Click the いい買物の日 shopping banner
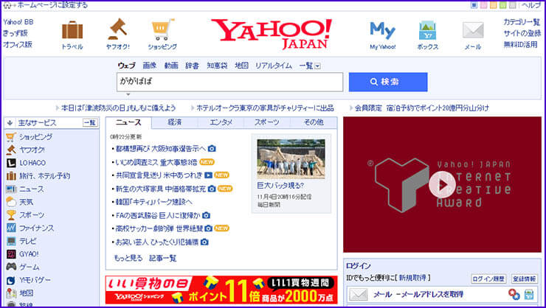546x308 pixels. (x=221, y=290)
